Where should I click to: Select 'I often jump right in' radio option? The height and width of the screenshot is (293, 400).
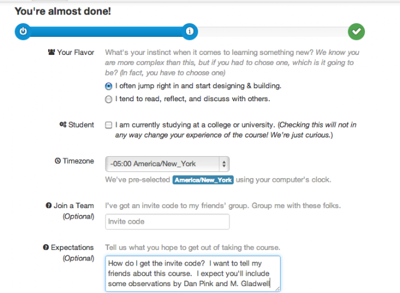109,86
